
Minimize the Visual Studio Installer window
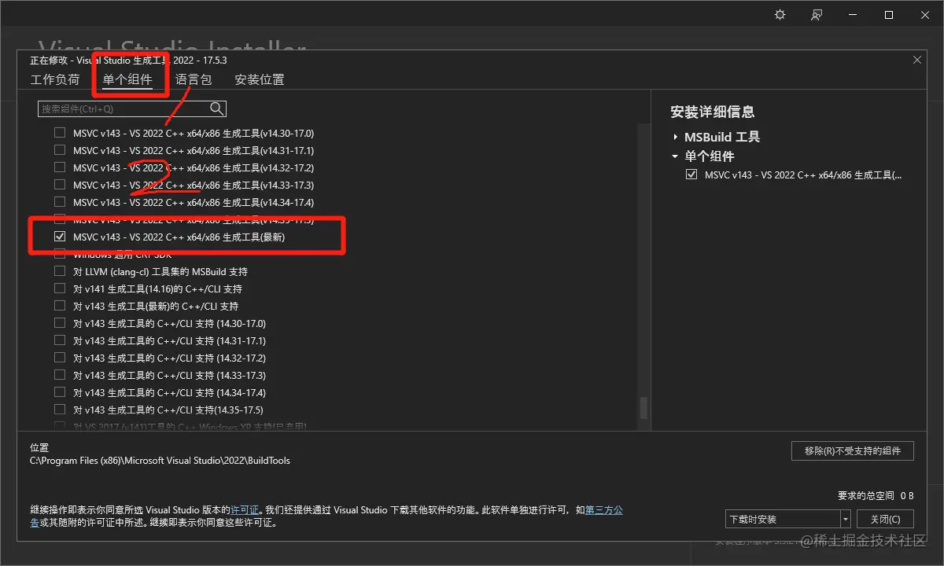point(854,15)
